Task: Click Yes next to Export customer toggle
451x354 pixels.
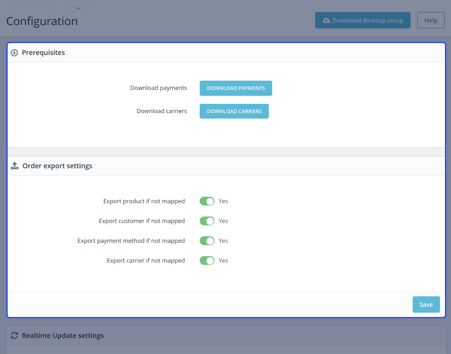Action: point(223,221)
